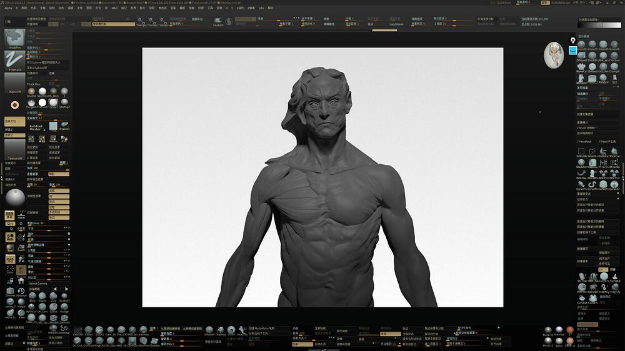Image resolution: width=625 pixels, height=351 pixels.
Task: Click the DefaultZScript button
Action: 561,2
